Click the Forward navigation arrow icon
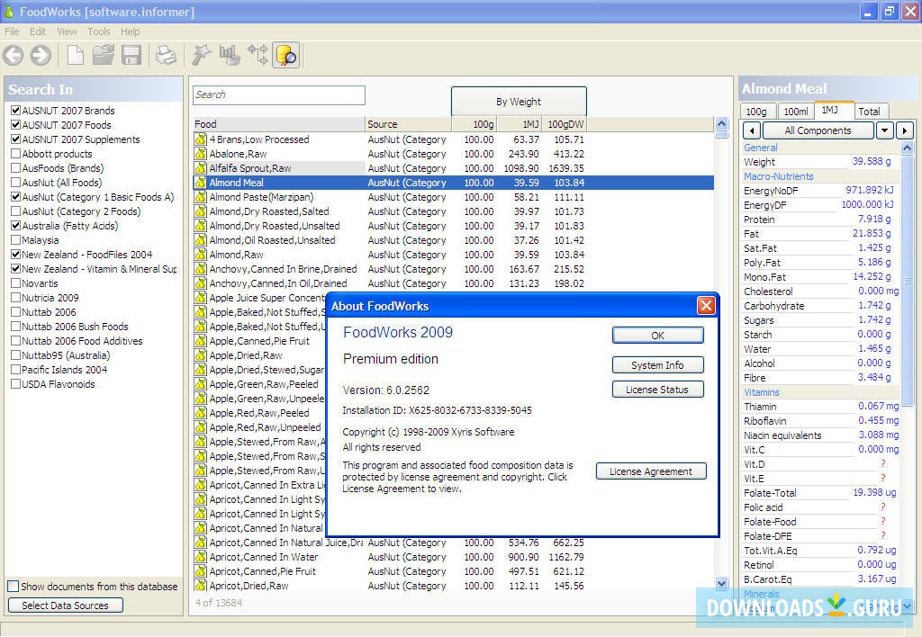Image resolution: width=922 pixels, height=637 pixels. [x=41, y=56]
